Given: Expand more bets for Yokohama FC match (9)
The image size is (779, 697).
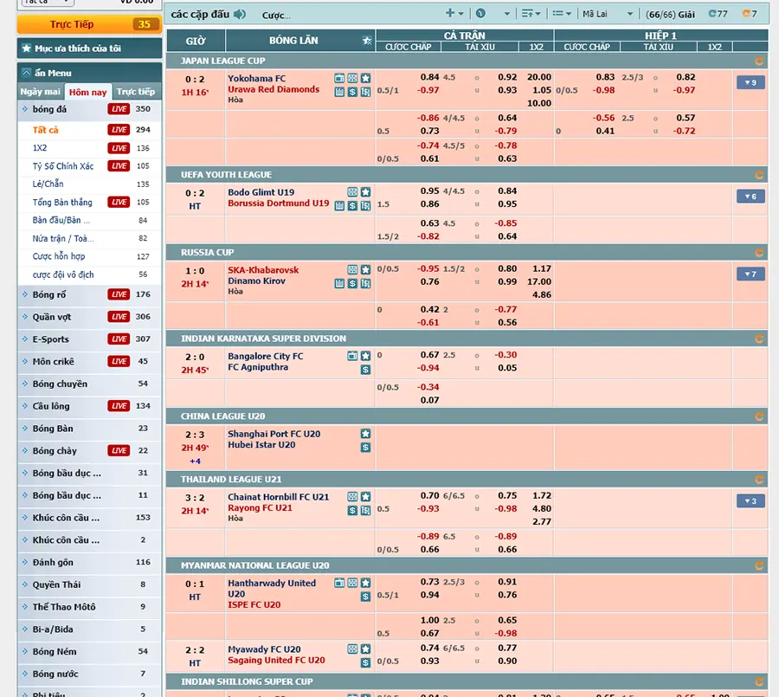Looking at the screenshot, I should point(750,82).
